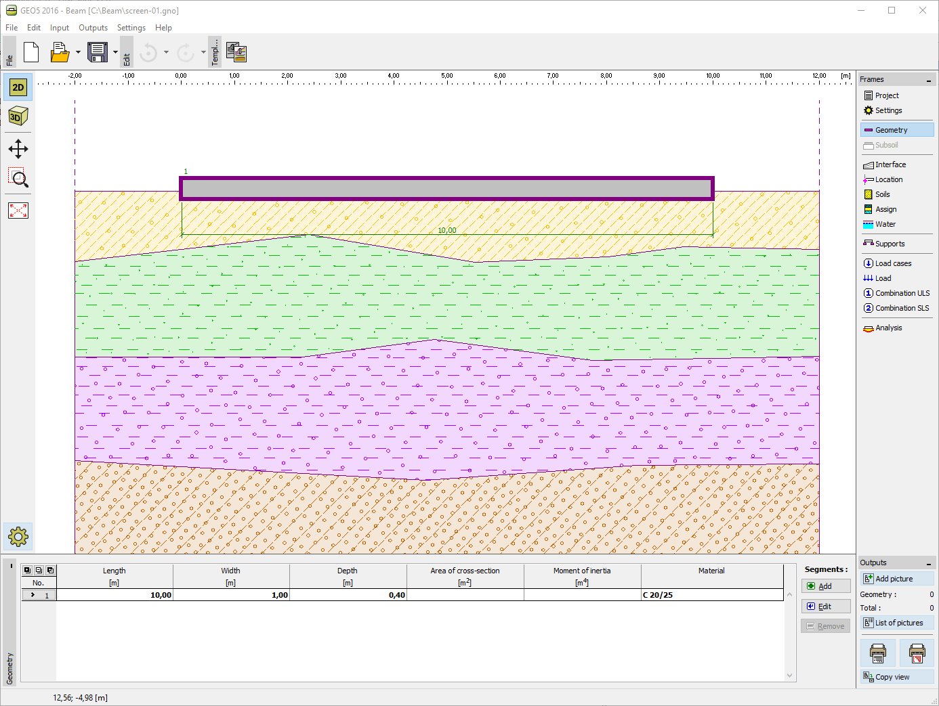The width and height of the screenshot is (939, 706).
Task: Click the Add segment button
Action: (x=826, y=586)
